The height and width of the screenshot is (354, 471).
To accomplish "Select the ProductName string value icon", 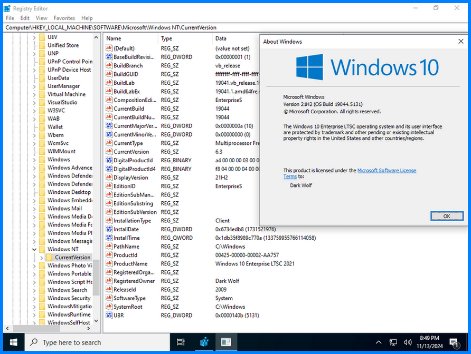I will (109, 264).
